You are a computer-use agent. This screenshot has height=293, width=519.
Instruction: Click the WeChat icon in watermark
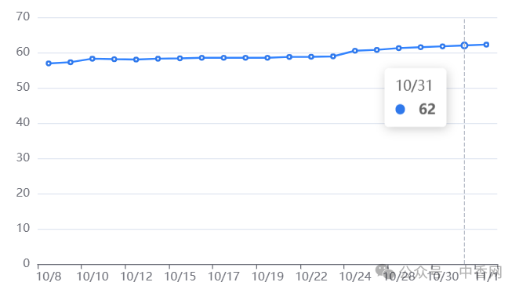(385, 272)
